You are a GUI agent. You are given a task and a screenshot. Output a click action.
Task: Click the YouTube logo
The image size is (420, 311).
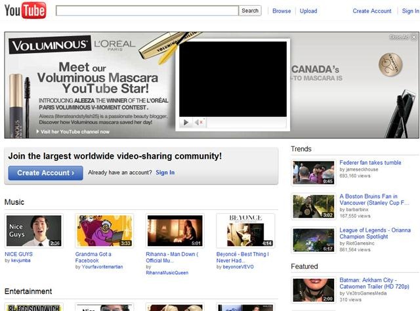25,10
